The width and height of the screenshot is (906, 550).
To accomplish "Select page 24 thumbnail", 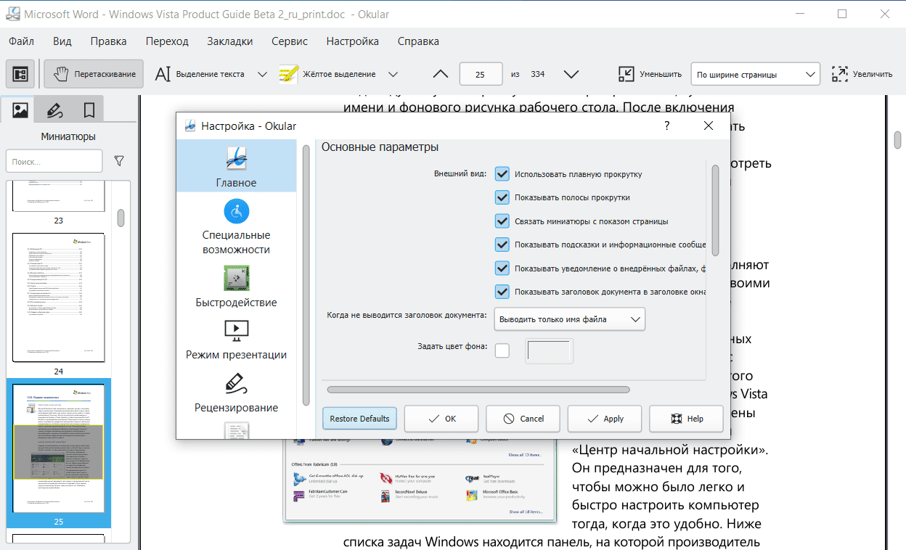I will (59, 298).
